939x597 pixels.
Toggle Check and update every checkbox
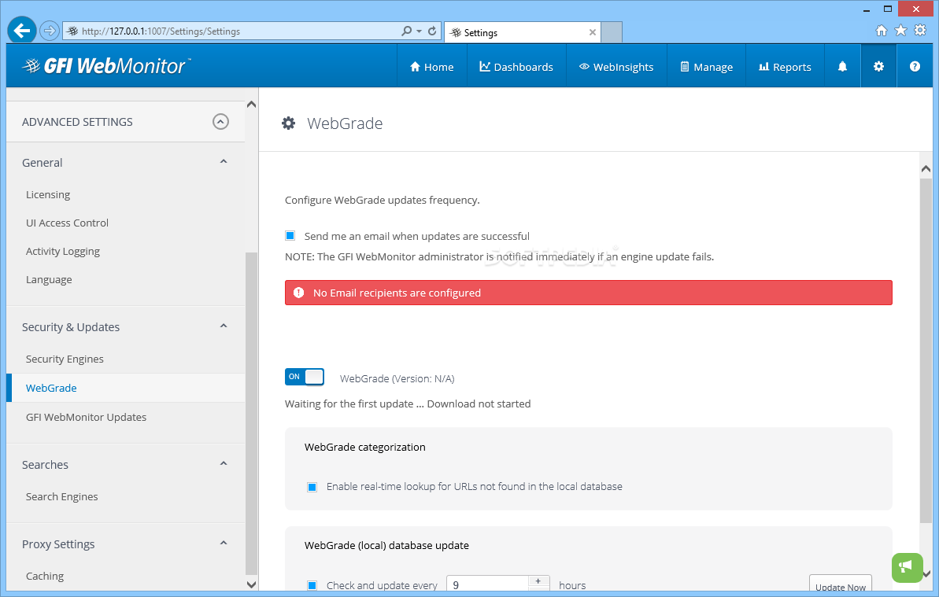312,586
